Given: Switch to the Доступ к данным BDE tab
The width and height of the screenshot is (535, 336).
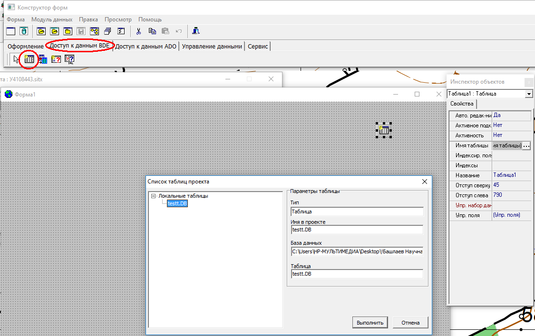Looking at the screenshot, I should tap(79, 46).
